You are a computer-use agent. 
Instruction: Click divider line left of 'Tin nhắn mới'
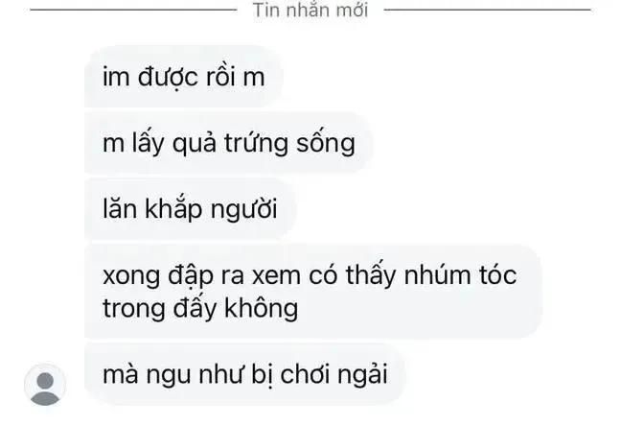[x=133, y=10]
